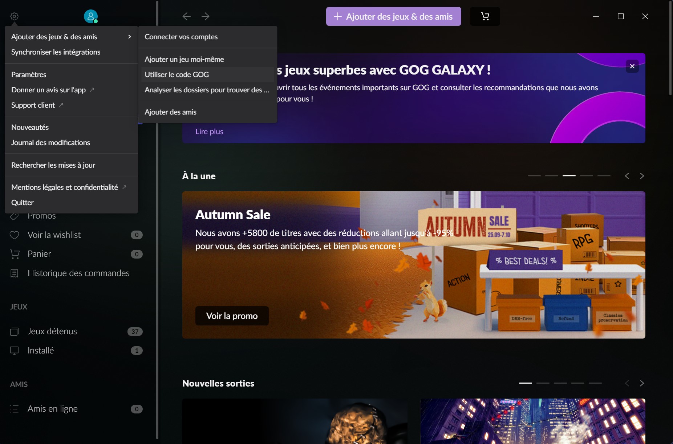
Task: Go forward with the right arrow
Action: click(x=206, y=16)
